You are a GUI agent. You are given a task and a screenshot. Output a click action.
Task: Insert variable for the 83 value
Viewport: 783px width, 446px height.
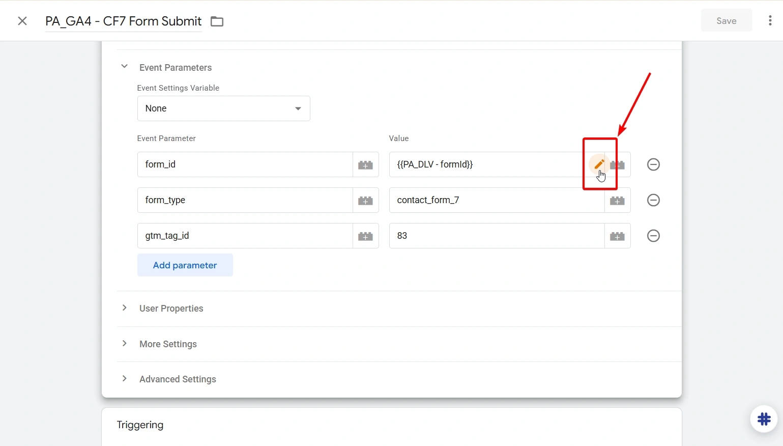tap(617, 236)
